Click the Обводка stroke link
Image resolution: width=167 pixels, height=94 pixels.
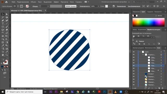point(35,6)
